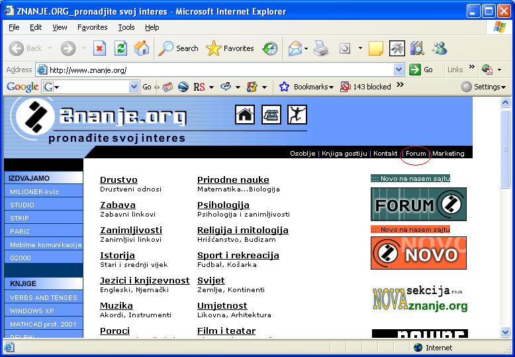The height and width of the screenshot is (357, 515).
Task: Open the Mail toolbar icon
Action: [x=295, y=48]
